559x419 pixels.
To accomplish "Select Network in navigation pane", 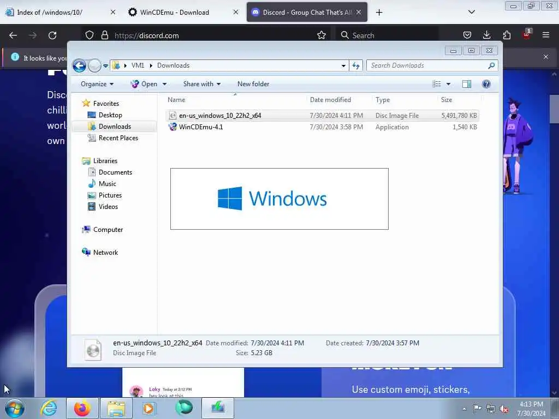I will 105,252.
